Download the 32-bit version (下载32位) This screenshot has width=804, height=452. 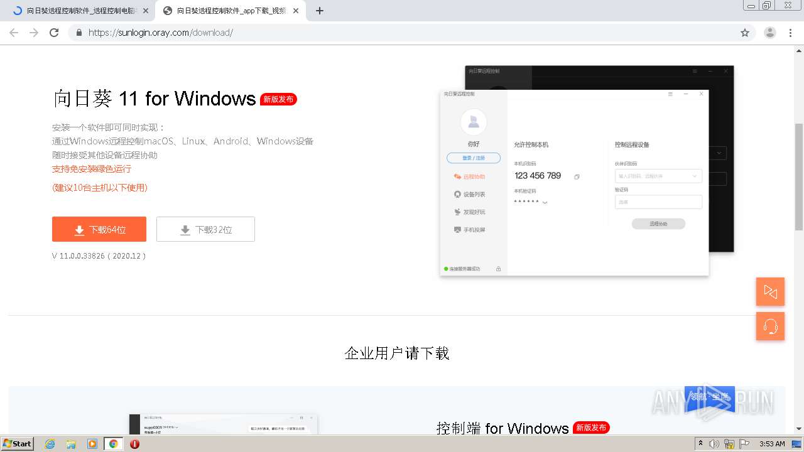click(x=205, y=229)
